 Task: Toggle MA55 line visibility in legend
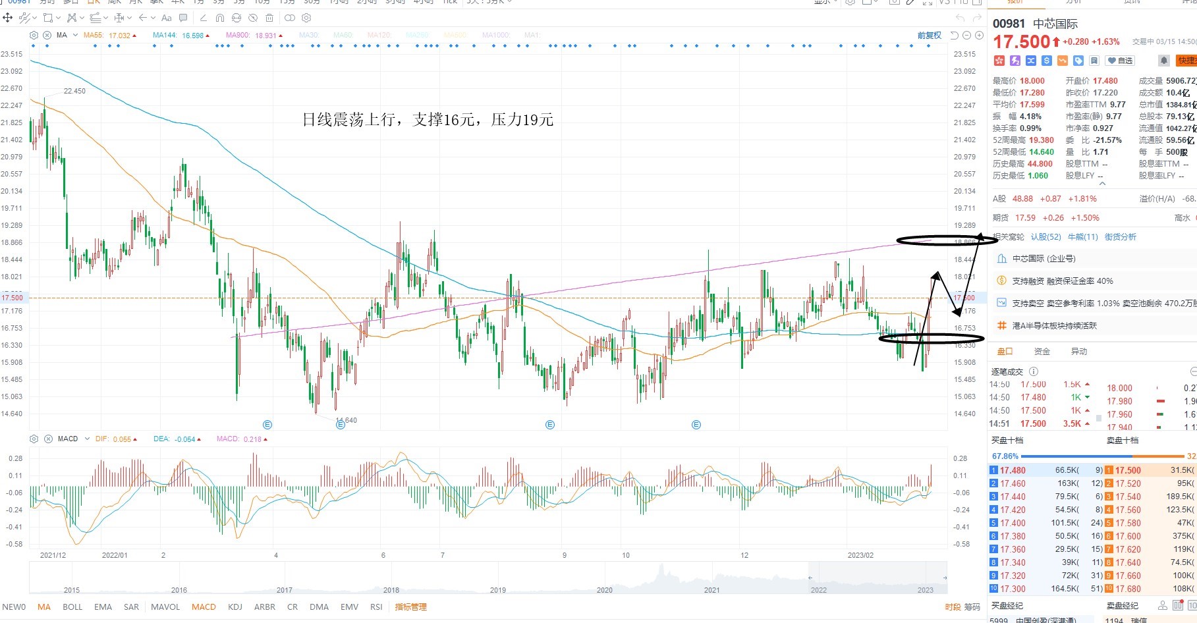click(x=110, y=36)
